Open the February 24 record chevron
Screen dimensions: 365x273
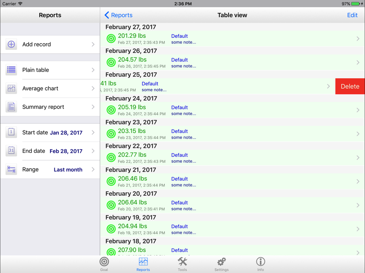click(x=358, y=110)
